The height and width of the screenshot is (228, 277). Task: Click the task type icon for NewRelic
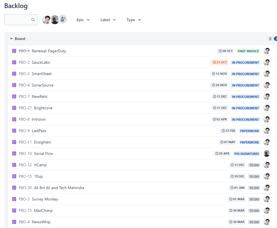click(14, 96)
